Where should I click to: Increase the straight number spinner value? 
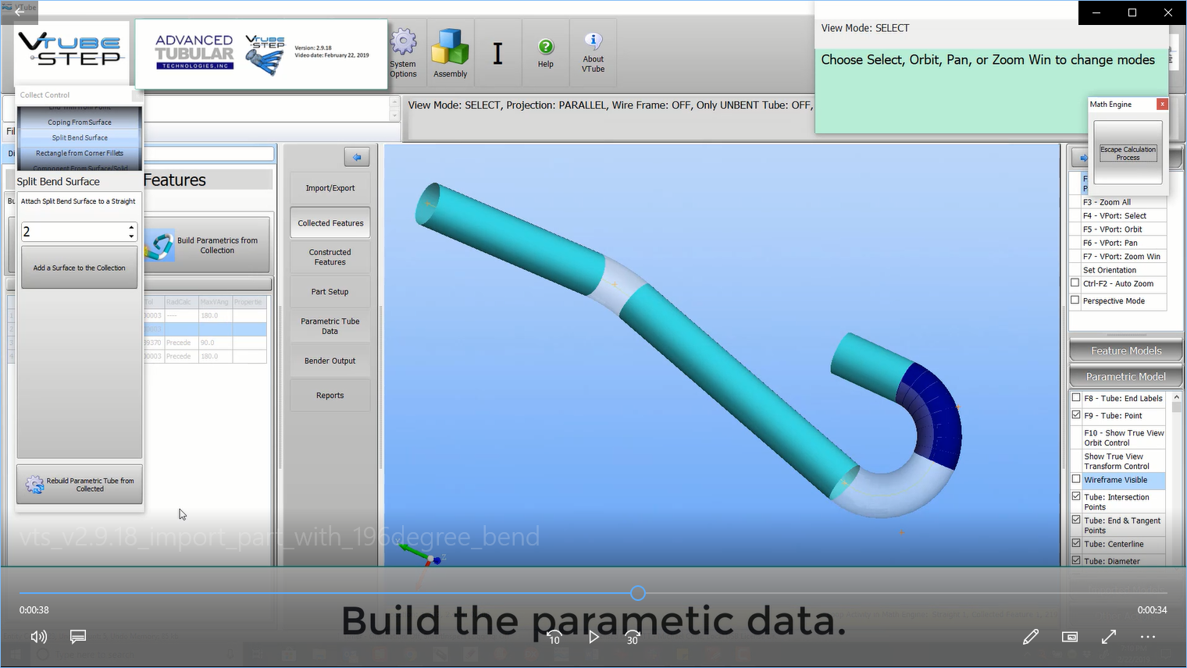click(x=131, y=227)
